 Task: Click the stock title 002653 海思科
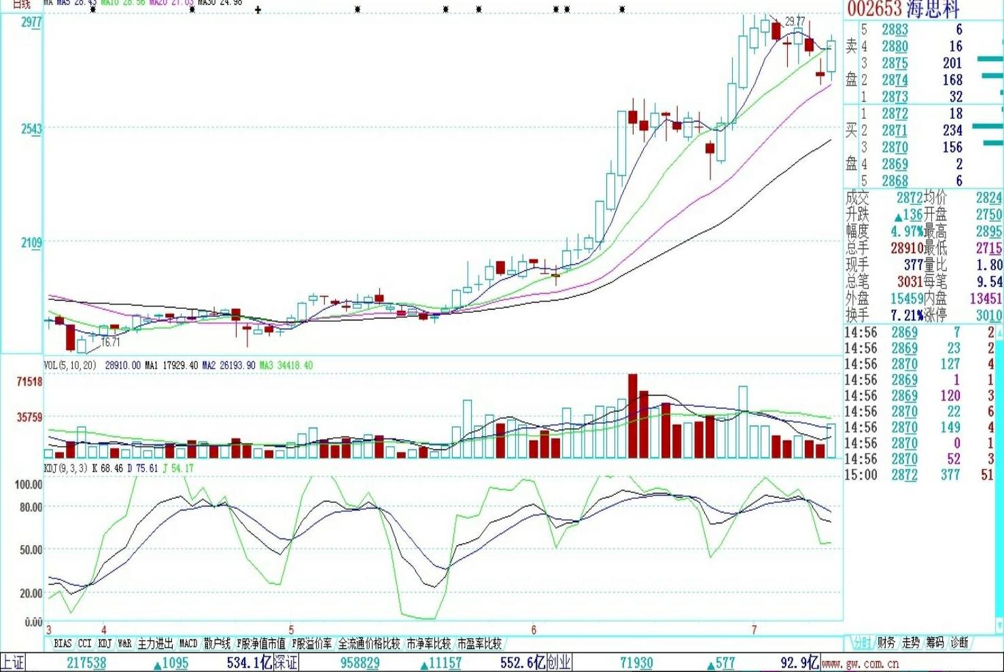point(903,9)
